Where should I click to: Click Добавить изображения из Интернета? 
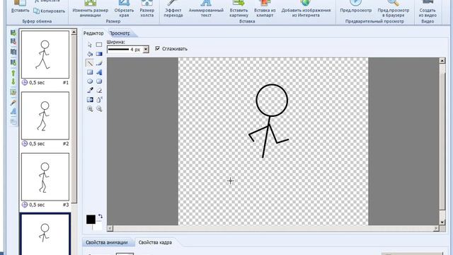306,9
